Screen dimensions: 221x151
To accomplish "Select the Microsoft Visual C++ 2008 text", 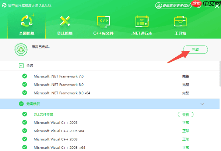I will [x=56, y=139].
